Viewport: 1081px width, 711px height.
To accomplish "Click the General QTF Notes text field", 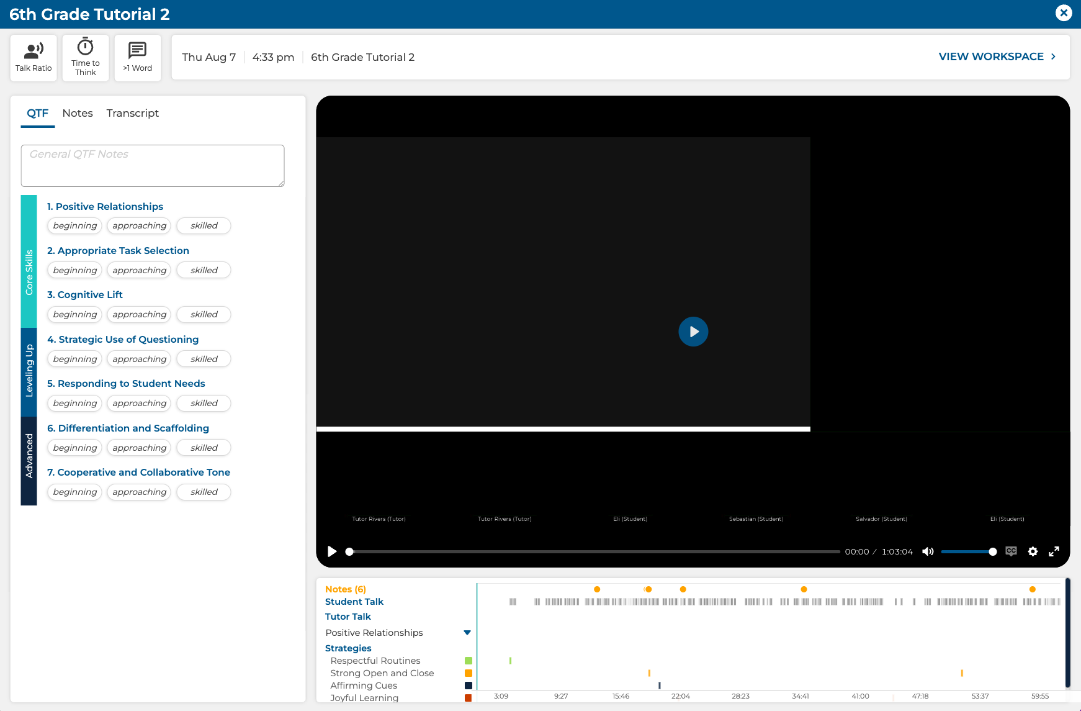I will pyautogui.click(x=153, y=165).
